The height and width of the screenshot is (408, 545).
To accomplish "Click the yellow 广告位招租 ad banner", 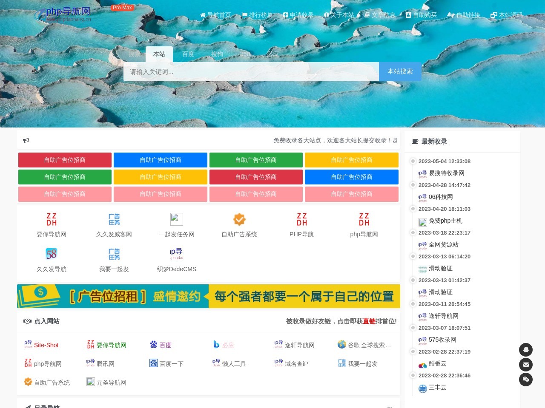I will coord(209,296).
